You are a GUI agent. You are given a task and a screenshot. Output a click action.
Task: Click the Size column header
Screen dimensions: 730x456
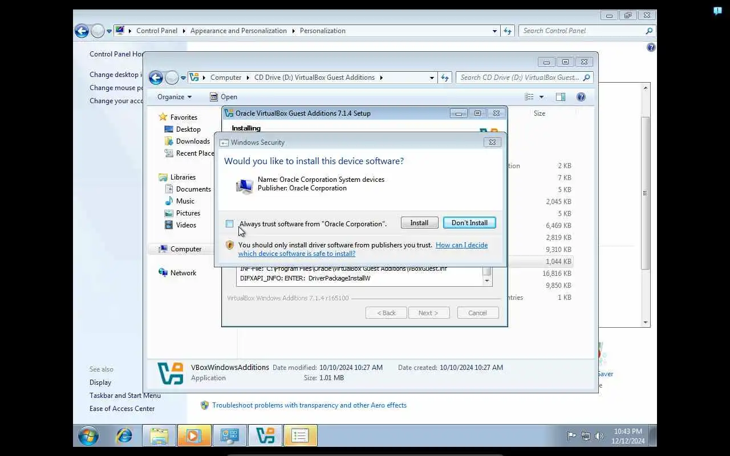click(x=540, y=113)
